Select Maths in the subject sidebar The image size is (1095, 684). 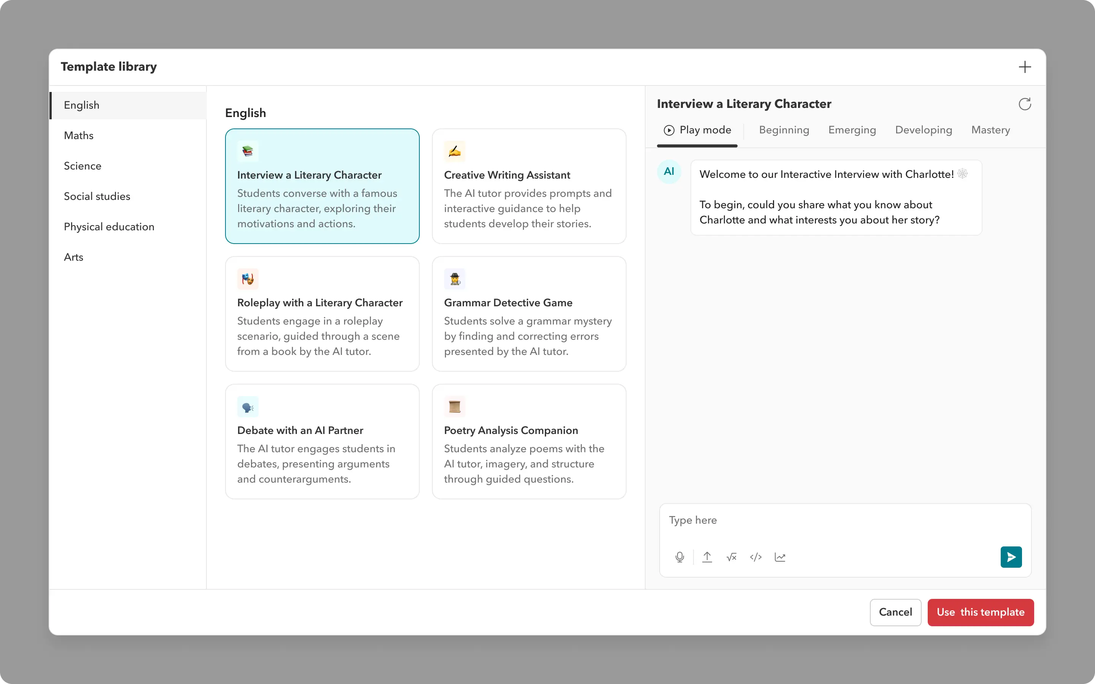pos(78,135)
